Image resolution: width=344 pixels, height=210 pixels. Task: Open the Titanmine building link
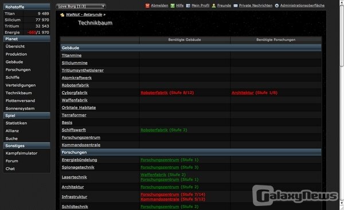72,56
